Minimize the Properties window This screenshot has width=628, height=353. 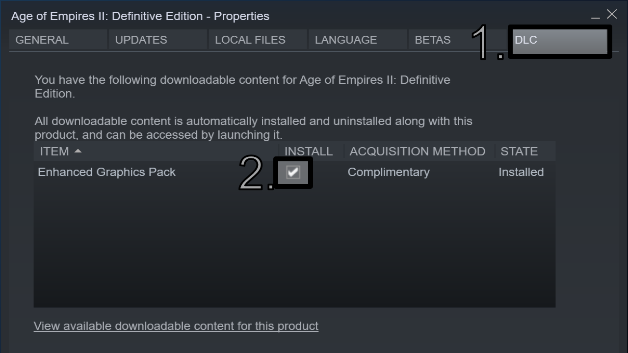596,16
